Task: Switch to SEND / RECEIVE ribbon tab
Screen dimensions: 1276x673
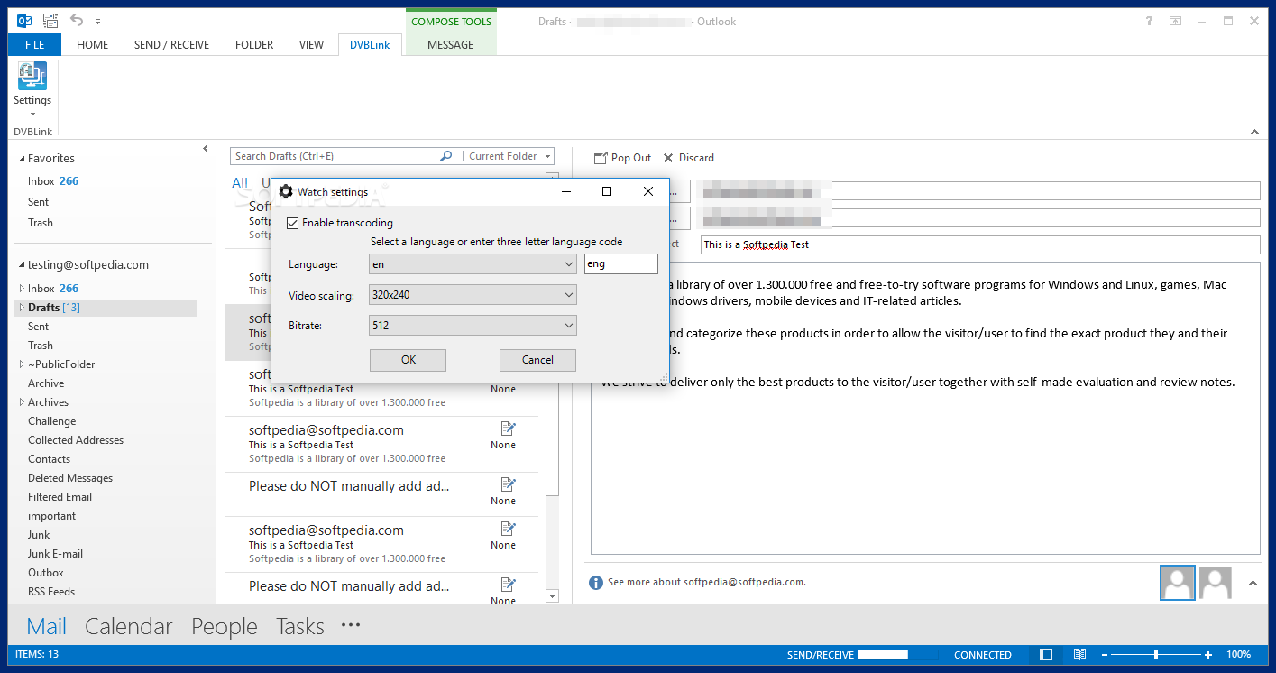Action: [171, 45]
